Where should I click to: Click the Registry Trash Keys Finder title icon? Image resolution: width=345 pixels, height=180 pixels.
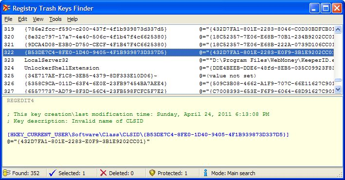(7, 8)
